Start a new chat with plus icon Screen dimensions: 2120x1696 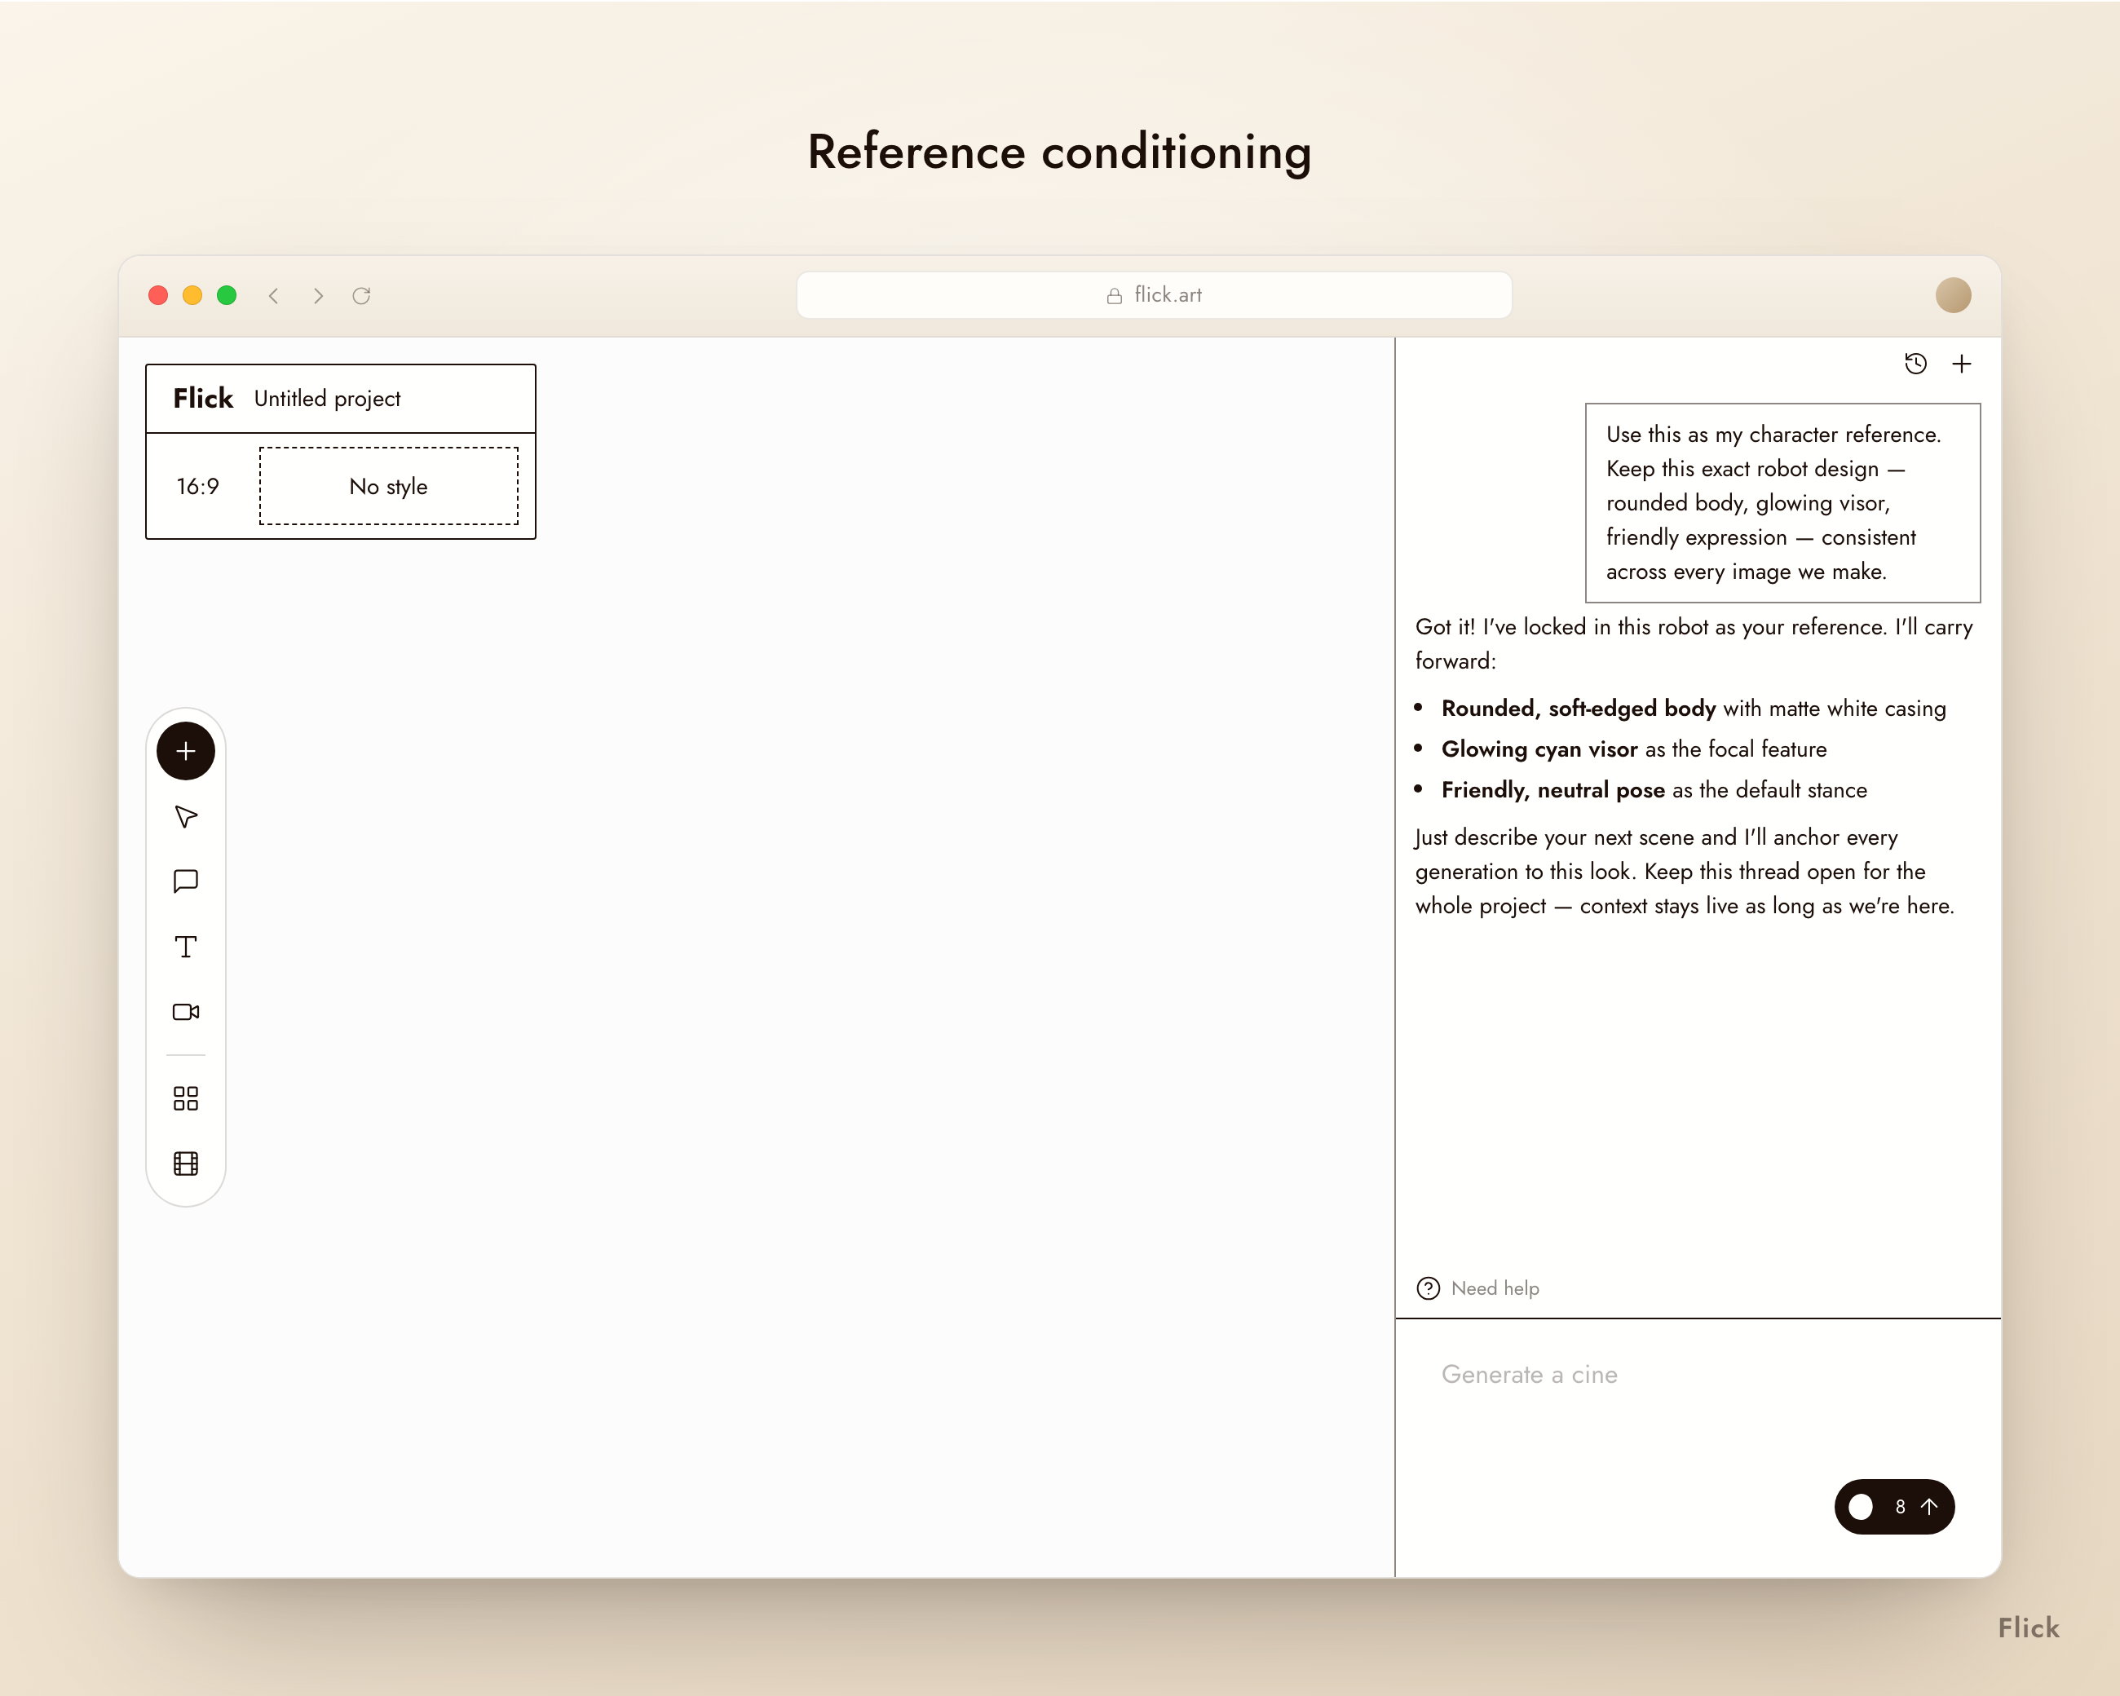(1962, 364)
